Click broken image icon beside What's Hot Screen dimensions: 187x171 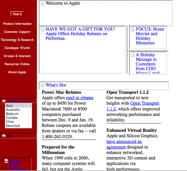point(42,85)
